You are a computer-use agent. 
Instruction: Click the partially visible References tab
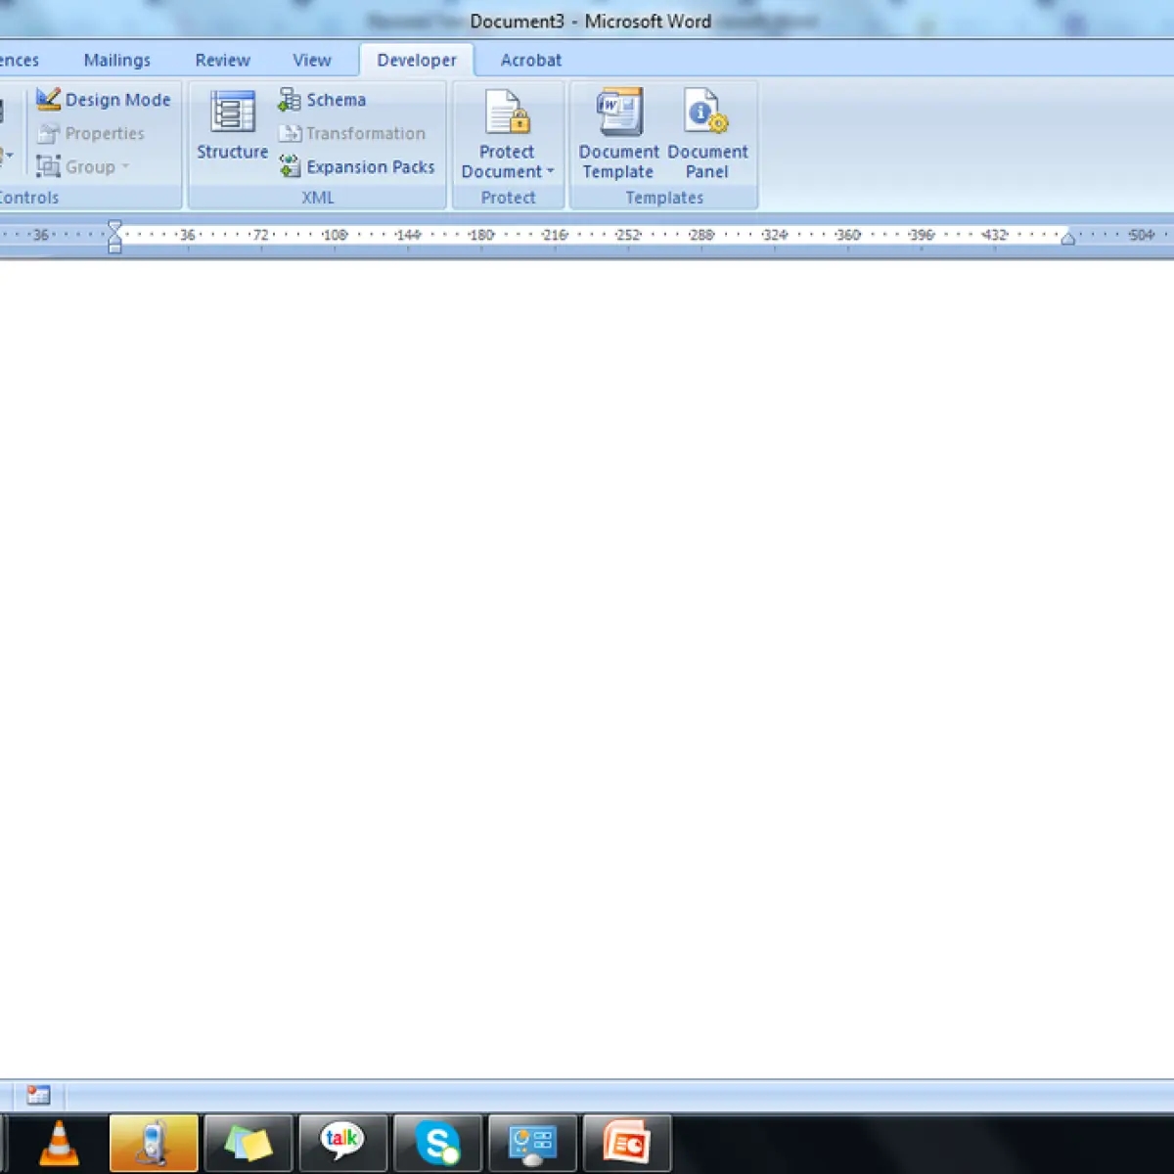point(20,60)
